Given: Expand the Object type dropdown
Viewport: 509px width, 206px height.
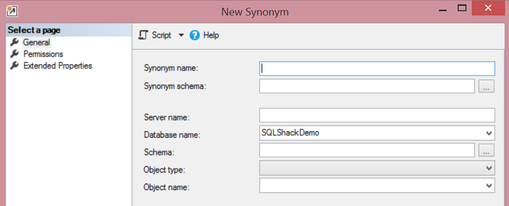Looking at the screenshot, I should click(488, 168).
